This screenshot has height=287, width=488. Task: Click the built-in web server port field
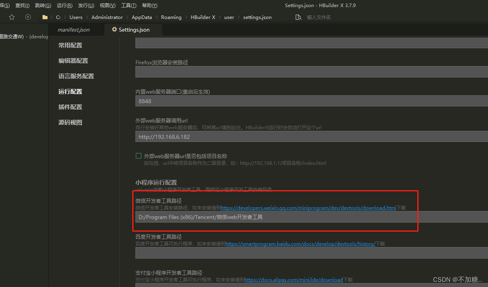[x=308, y=101]
